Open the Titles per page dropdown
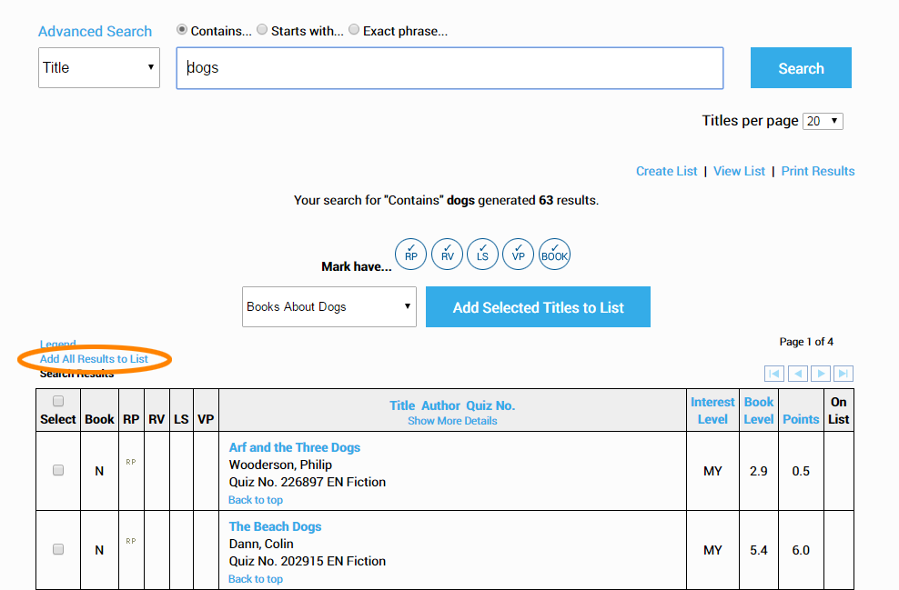This screenshot has width=899, height=590. tap(823, 121)
